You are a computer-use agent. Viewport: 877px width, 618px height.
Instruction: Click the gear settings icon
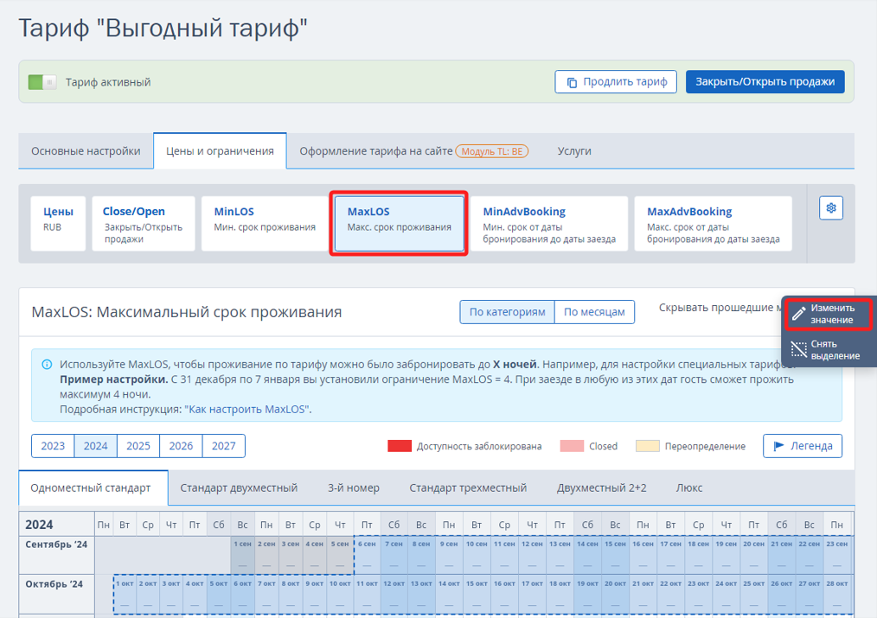pos(831,208)
